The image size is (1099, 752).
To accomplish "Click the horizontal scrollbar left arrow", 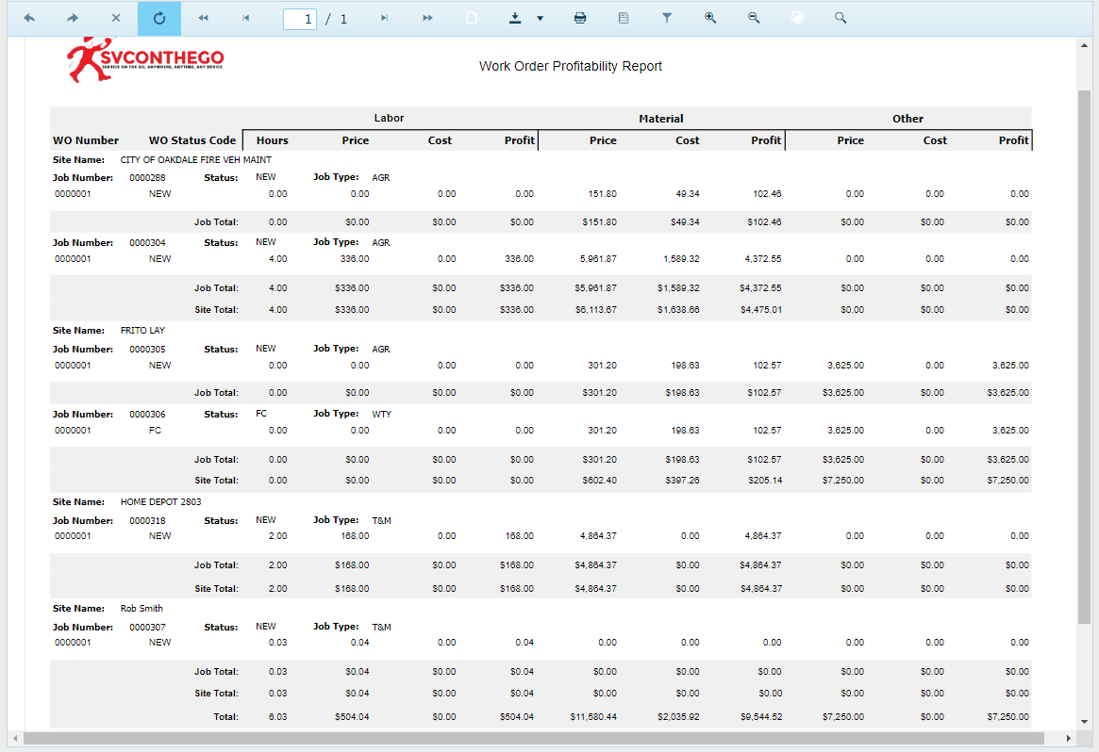I will [x=15, y=738].
